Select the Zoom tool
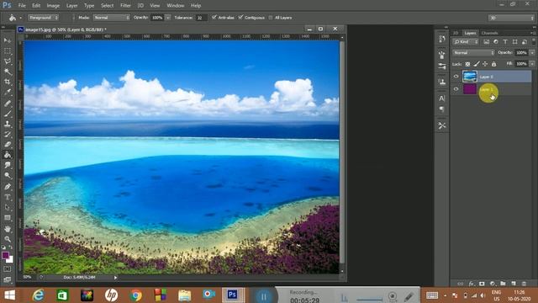Image resolution: width=538 pixels, height=303 pixels. [x=8, y=239]
